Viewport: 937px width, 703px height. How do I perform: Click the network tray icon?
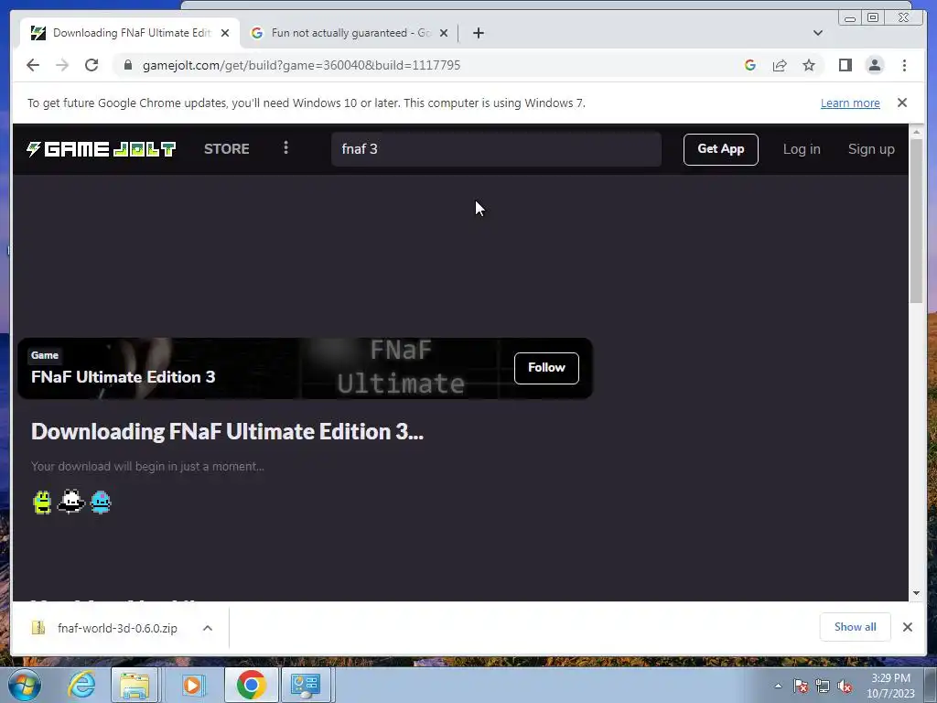pos(823,687)
